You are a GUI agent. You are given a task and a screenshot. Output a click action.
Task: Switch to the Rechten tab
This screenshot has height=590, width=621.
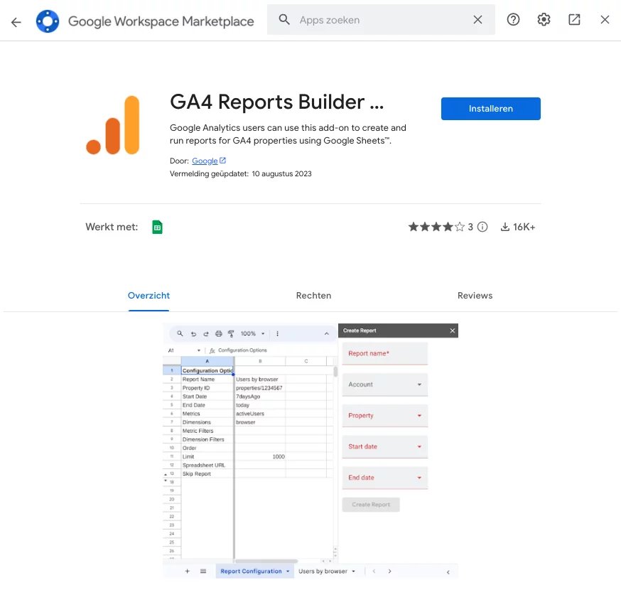tap(313, 296)
